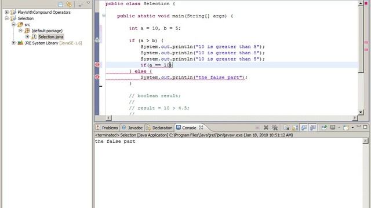Click the // boolean result; comment line
Image resolution: width=371 pixels, height=208 pixels.
(155, 96)
